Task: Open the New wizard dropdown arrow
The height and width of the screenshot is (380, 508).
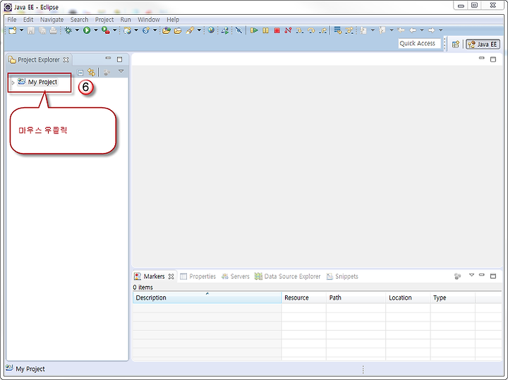Action: (21, 30)
